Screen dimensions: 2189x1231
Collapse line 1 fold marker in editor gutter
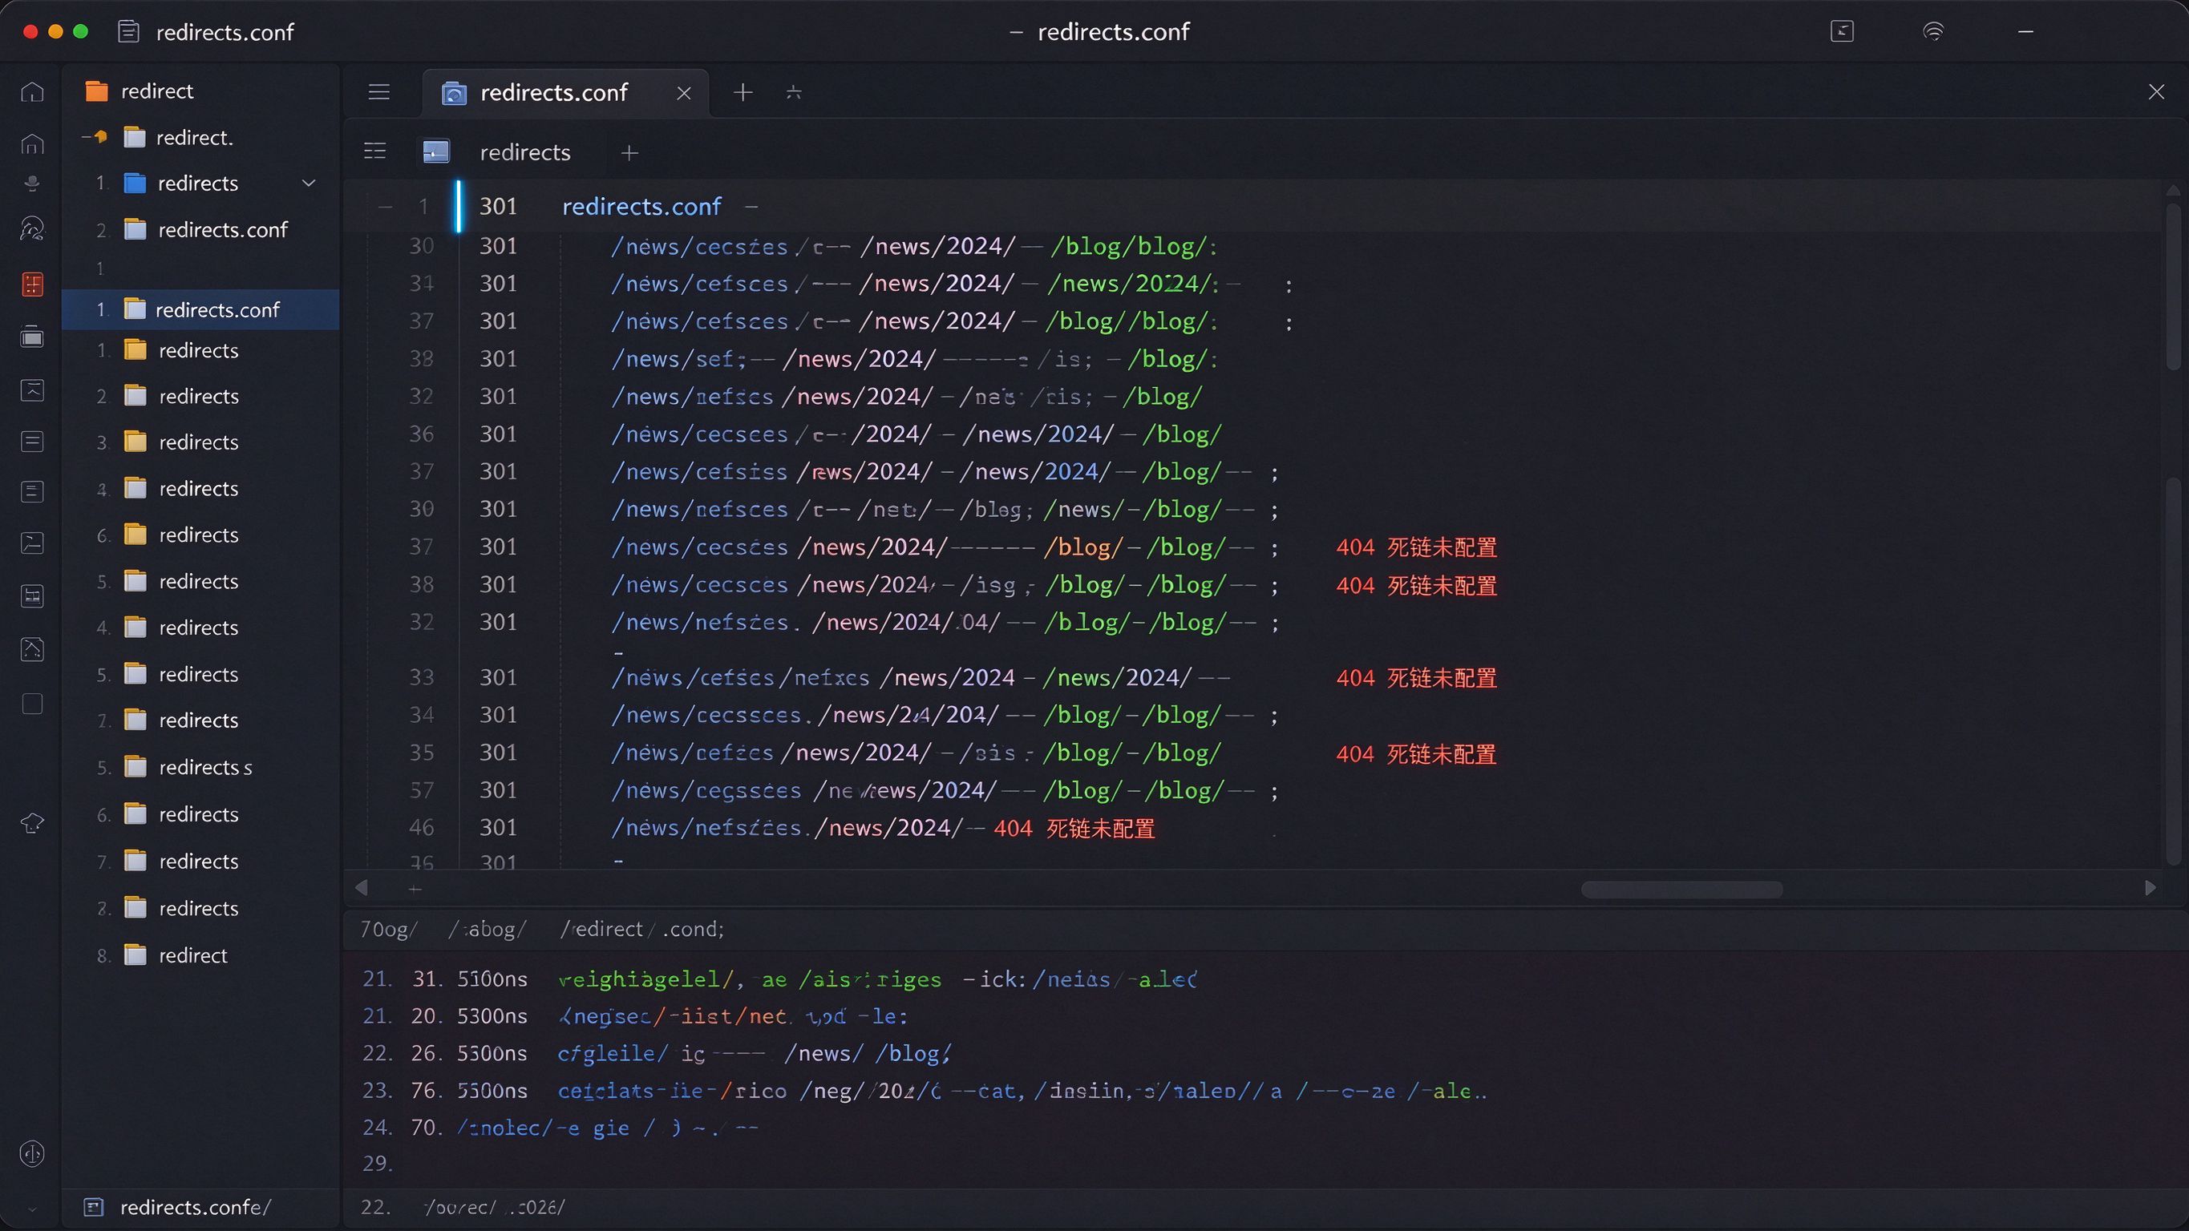coord(385,207)
